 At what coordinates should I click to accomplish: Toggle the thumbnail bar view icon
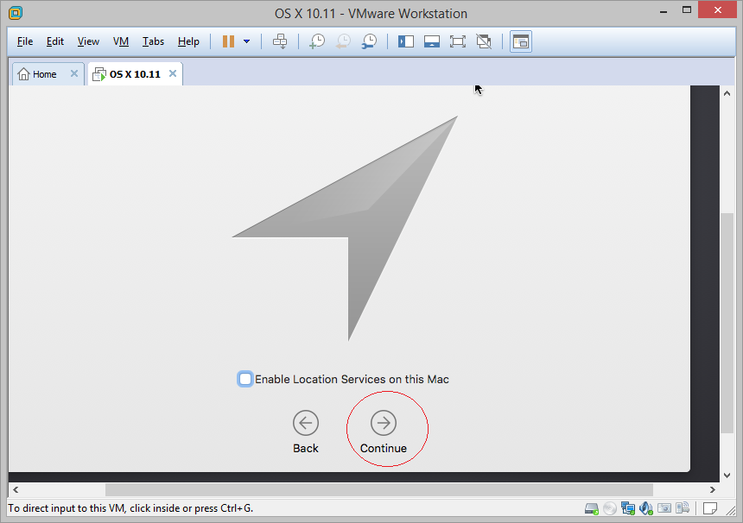432,41
